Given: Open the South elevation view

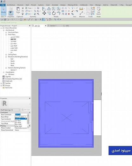Looking at the screenshot, I should click(12, 63).
